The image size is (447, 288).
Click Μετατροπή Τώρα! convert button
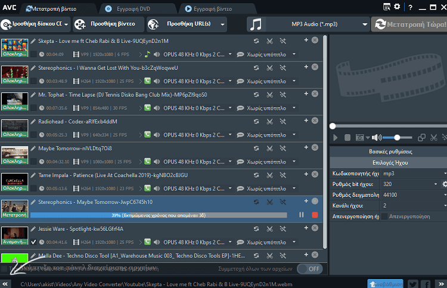pyautogui.click(x=409, y=24)
